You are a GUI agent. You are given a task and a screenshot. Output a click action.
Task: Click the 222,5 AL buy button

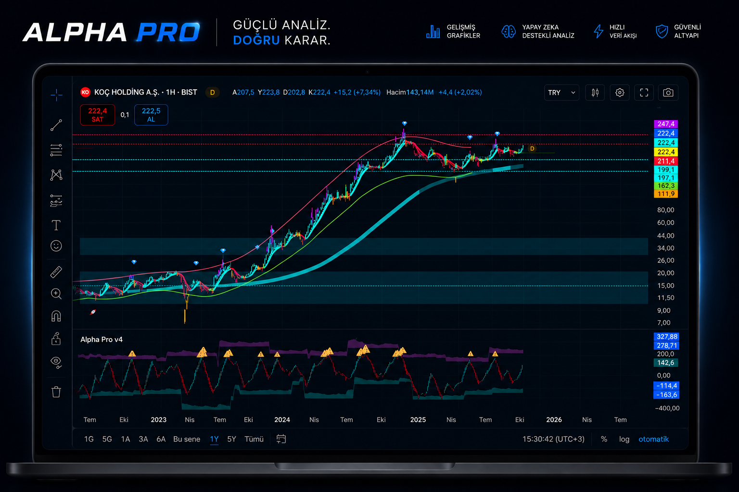(151, 115)
